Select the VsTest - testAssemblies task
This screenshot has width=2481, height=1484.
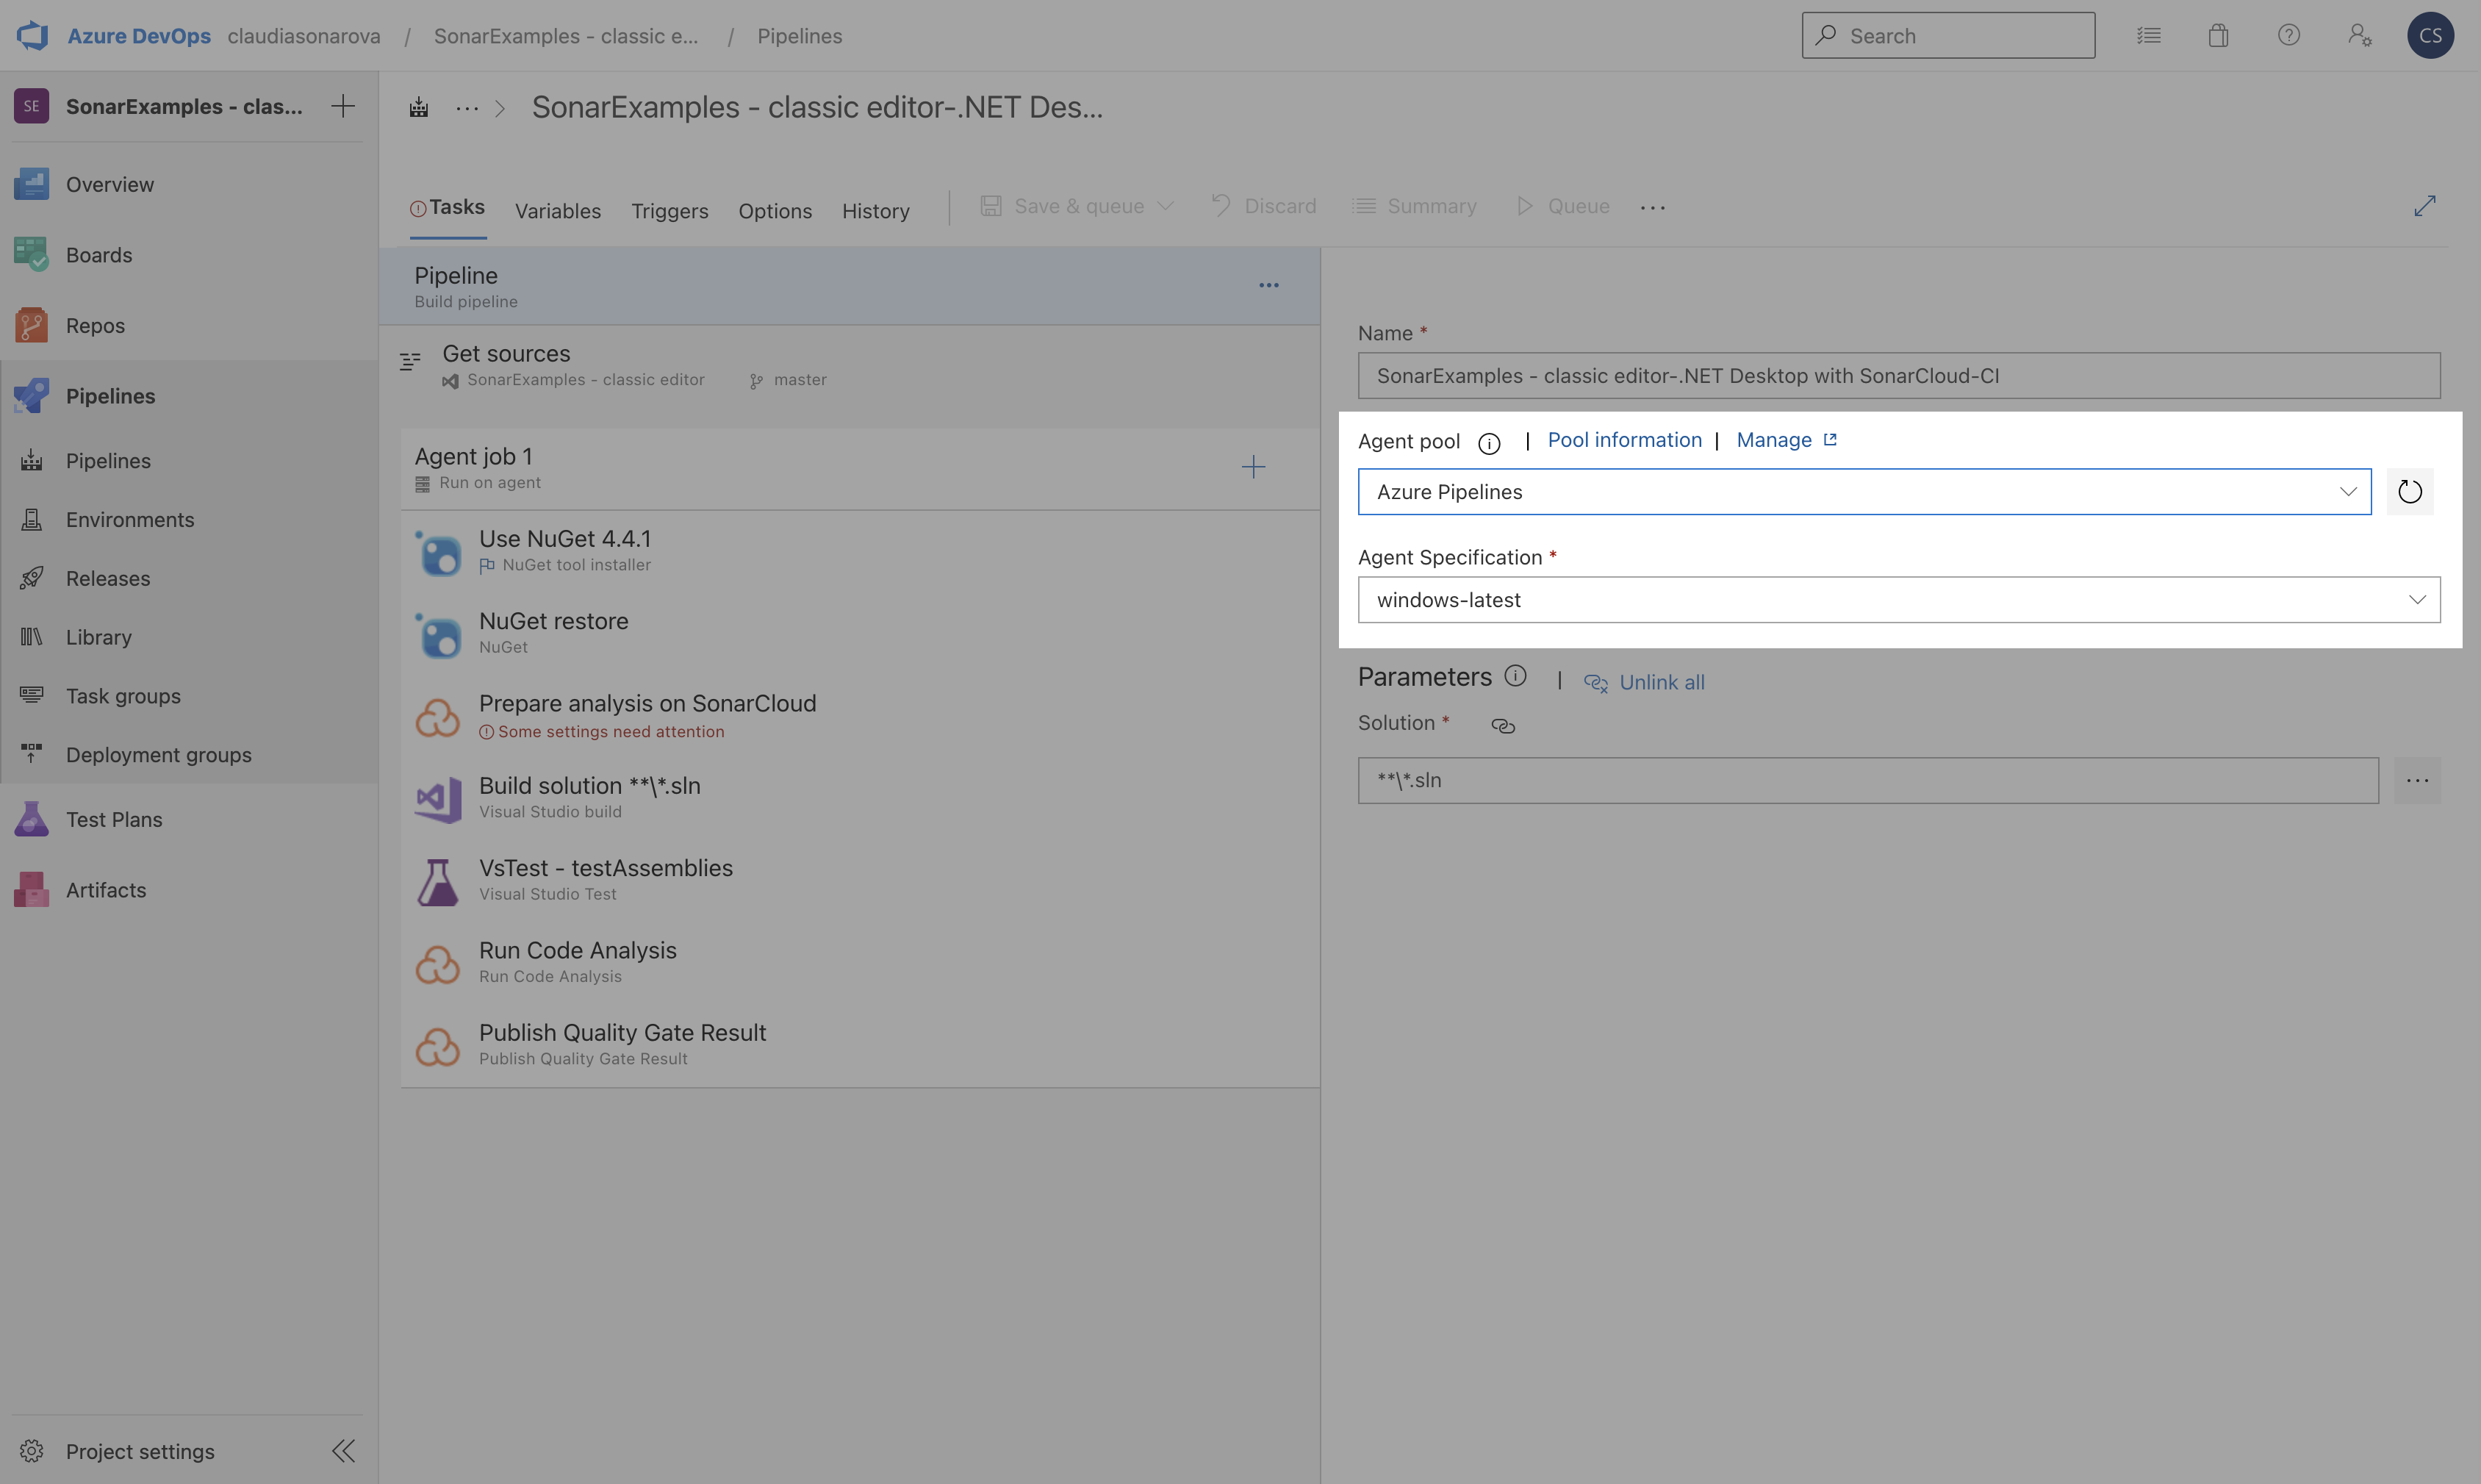coord(860,881)
